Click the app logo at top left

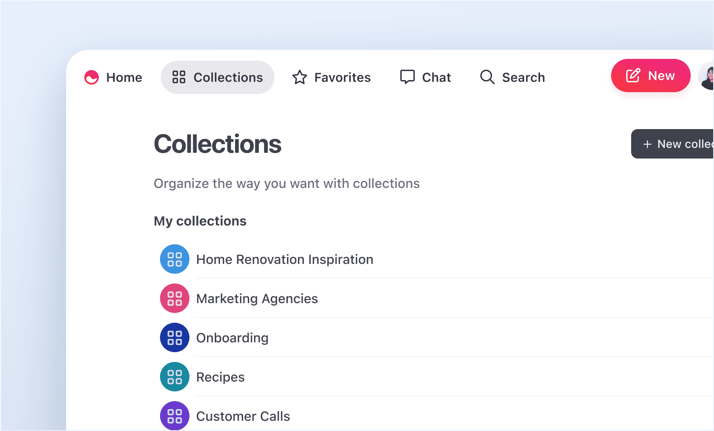click(91, 77)
